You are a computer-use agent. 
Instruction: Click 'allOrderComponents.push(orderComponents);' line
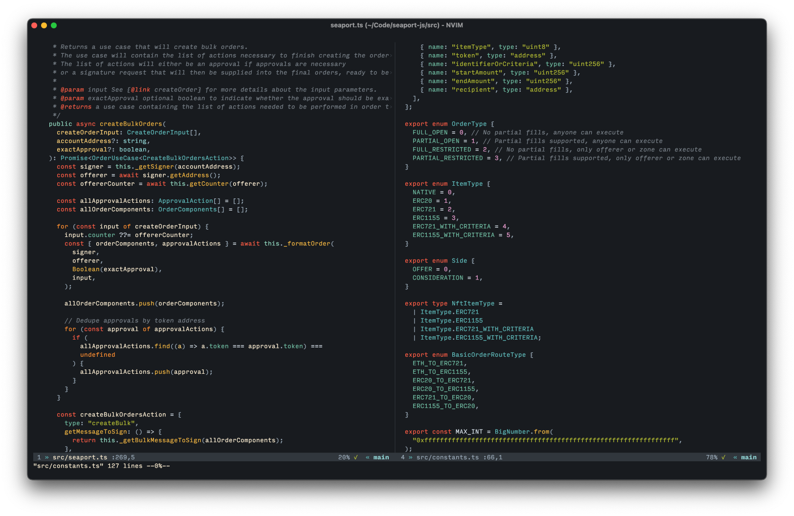145,303
